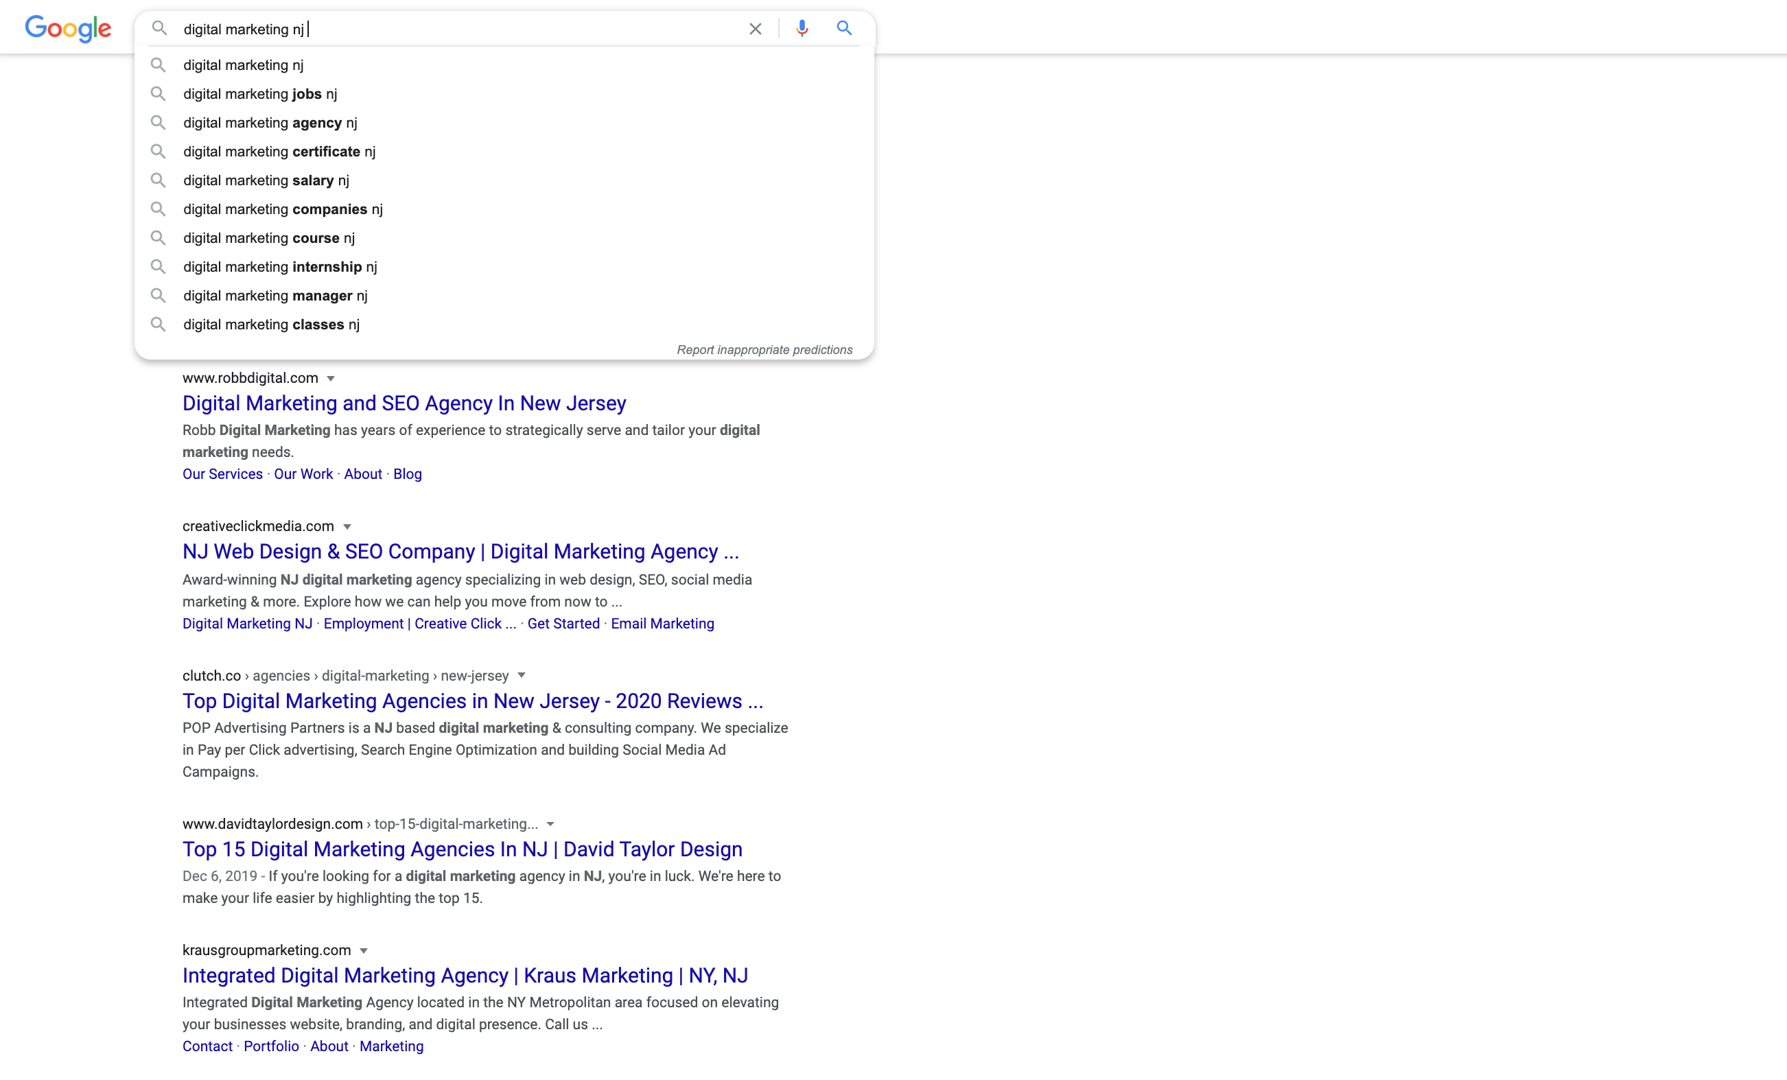Select suggestion 'digital marketing manager nj'
Viewport: 1787px width, 1080px height.
[504, 296]
